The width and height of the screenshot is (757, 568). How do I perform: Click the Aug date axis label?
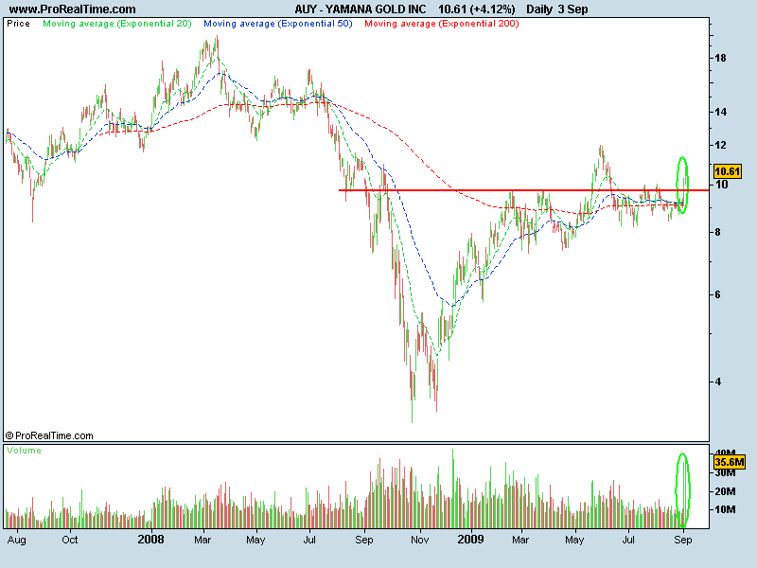coord(16,540)
